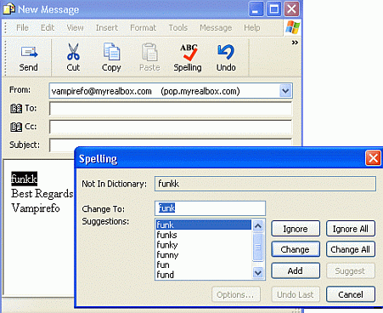The width and height of the screenshot is (383, 313).
Task: Click suggestions list down arrow
Action: tap(258, 273)
